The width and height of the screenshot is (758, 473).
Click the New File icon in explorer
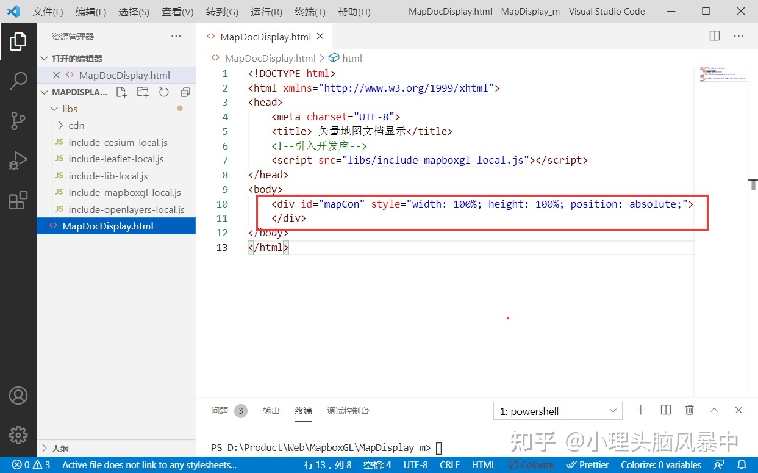pos(122,92)
